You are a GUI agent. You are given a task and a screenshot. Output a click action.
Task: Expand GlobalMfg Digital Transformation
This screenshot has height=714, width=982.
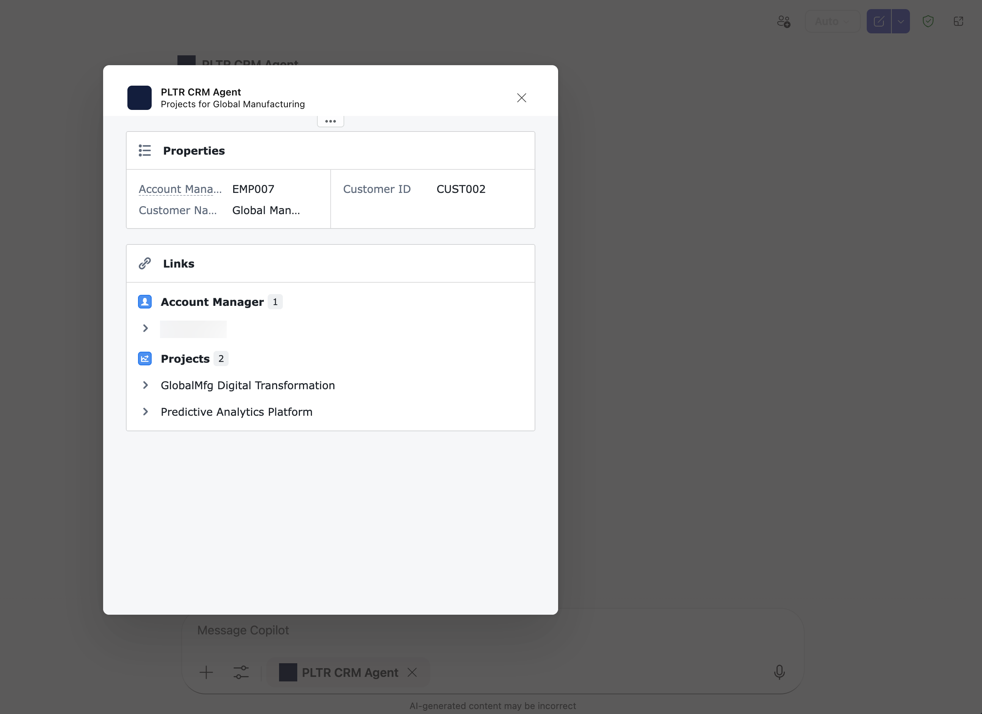tap(146, 385)
